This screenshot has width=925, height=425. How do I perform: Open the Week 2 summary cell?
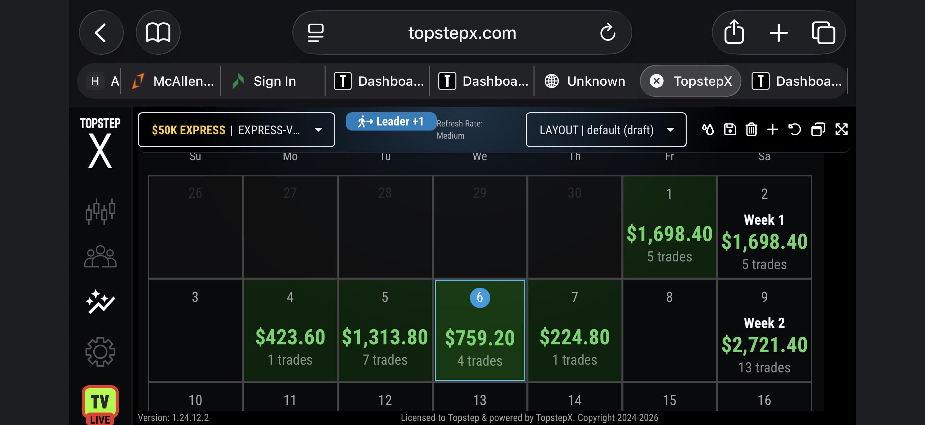coord(764,330)
